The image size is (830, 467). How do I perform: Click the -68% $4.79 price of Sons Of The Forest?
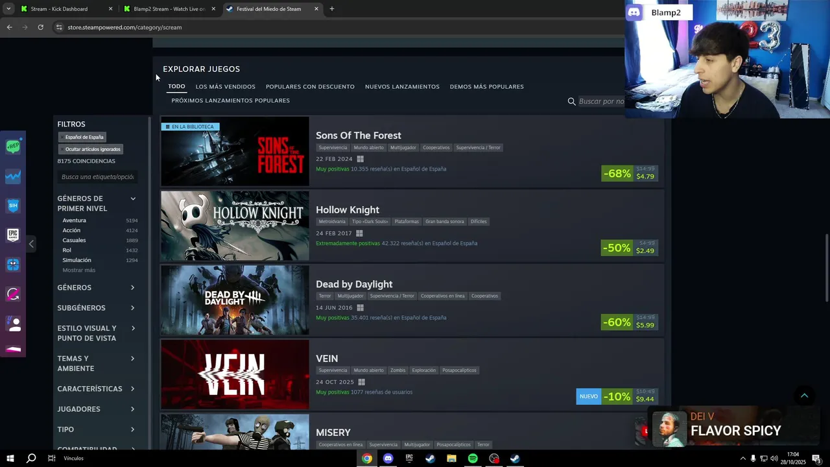630,173
